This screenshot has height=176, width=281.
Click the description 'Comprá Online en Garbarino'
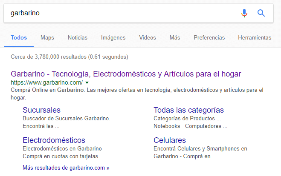tap(47, 90)
